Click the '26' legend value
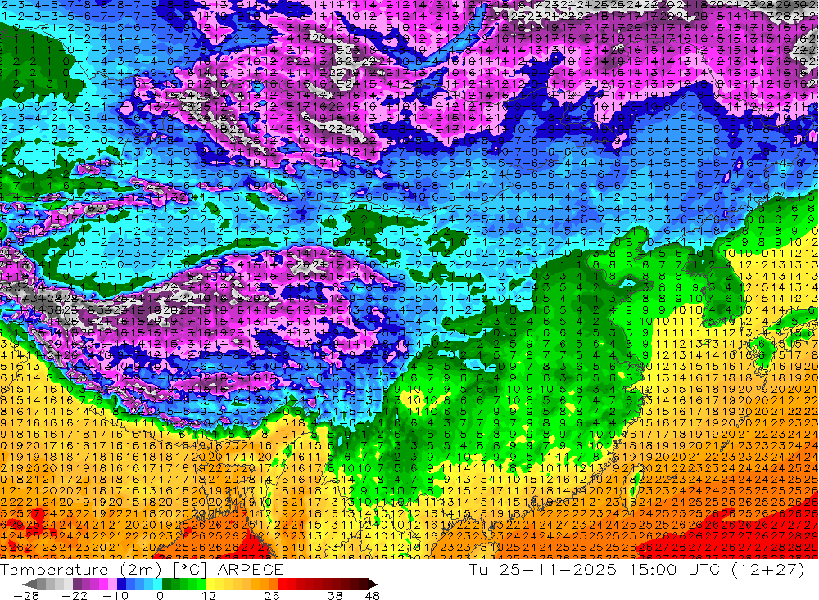The height and width of the screenshot is (600, 819). click(272, 595)
